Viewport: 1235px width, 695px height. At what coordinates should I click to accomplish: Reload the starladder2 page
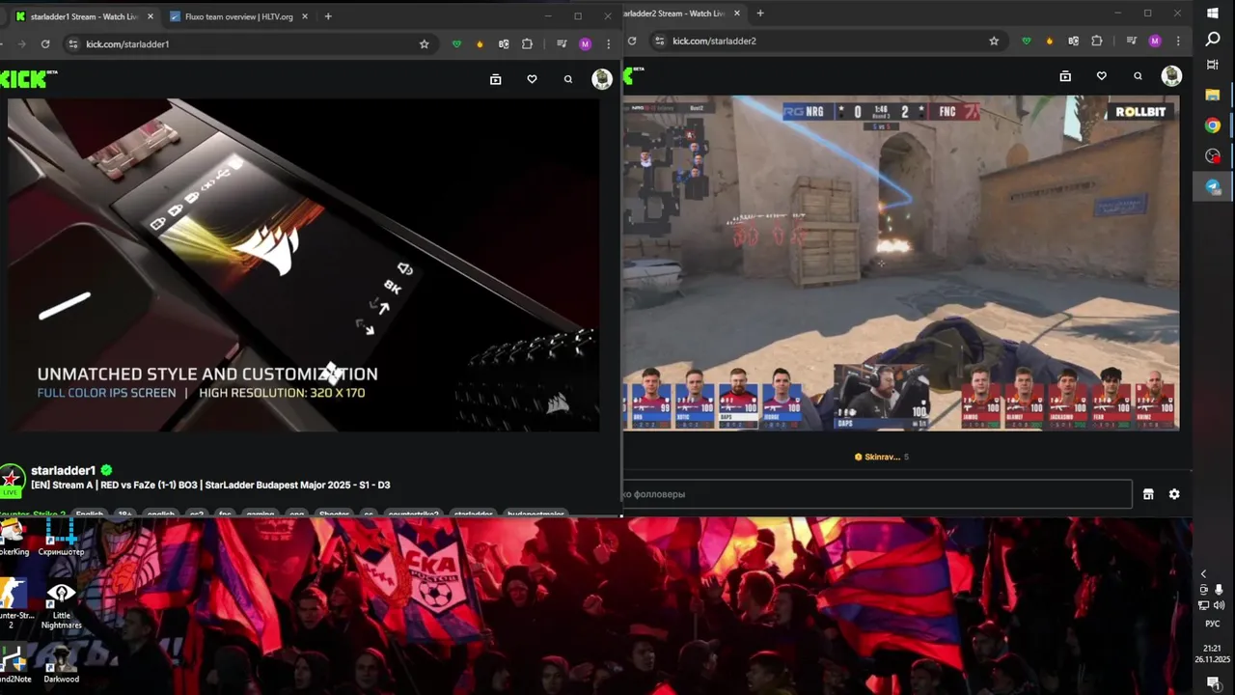pos(632,41)
